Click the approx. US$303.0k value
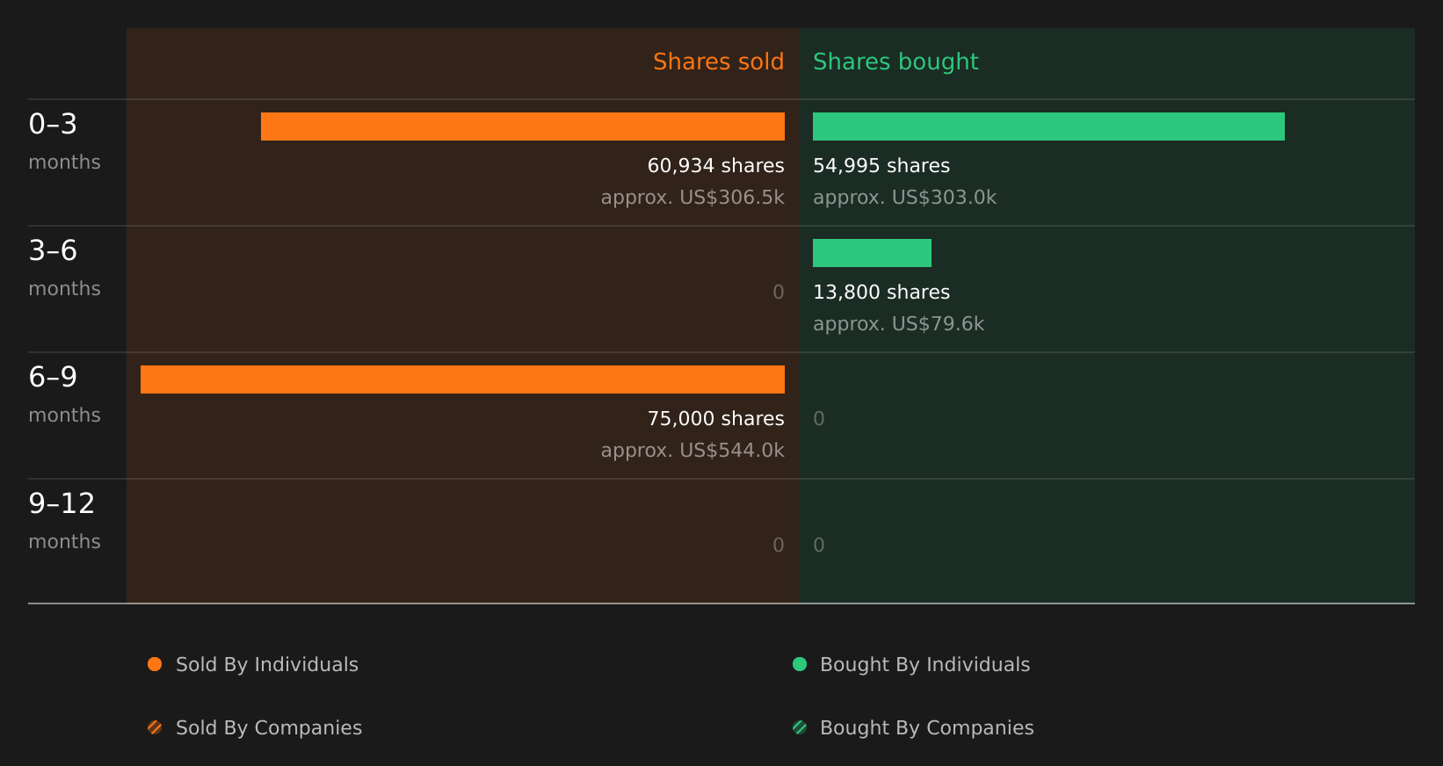Image resolution: width=1443 pixels, height=766 pixels. coord(904,198)
